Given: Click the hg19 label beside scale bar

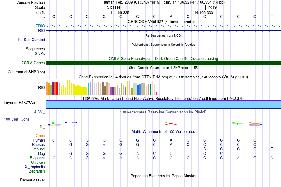Looking at the screenshot, I should pyautogui.click(x=212, y=7).
